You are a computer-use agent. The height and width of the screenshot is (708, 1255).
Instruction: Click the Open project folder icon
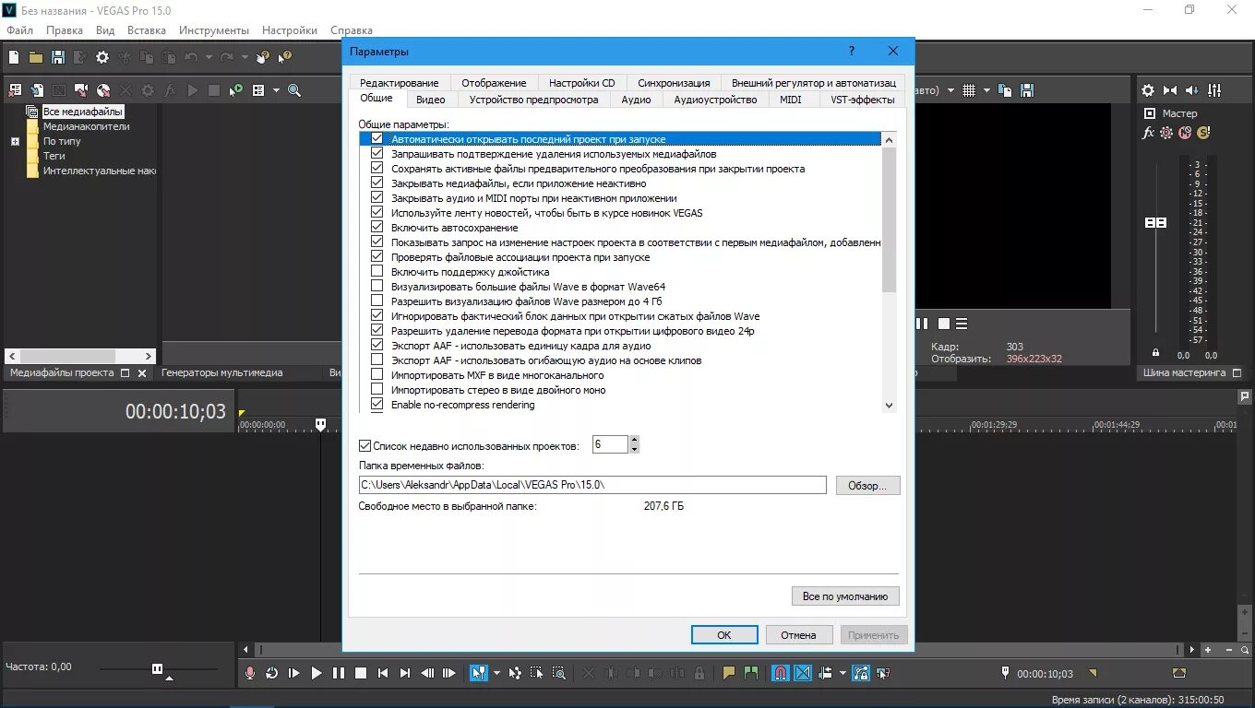36,57
